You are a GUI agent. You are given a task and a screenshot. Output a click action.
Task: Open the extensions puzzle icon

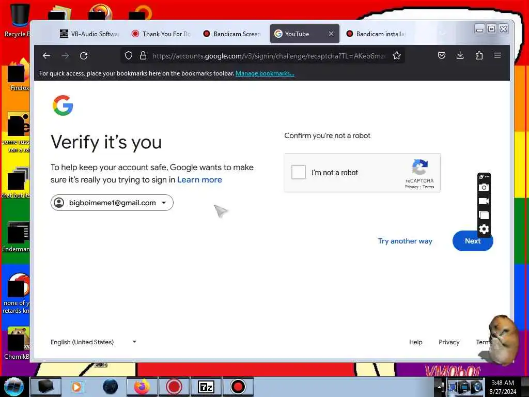479,55
